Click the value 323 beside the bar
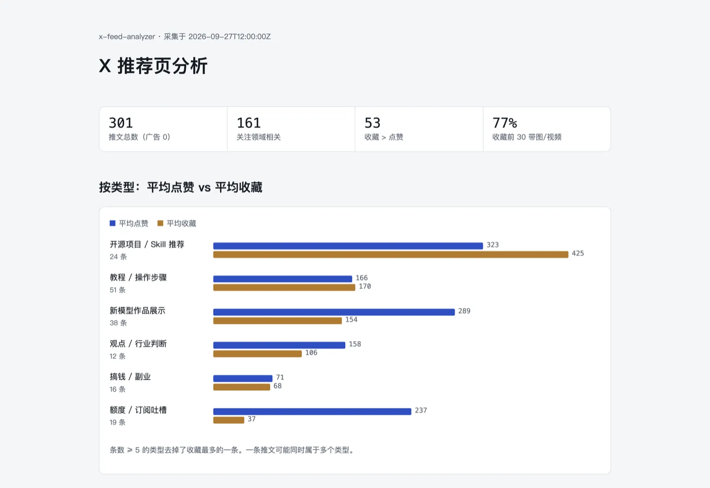Screen dimensions: 710x488 [x=493, y=245]
